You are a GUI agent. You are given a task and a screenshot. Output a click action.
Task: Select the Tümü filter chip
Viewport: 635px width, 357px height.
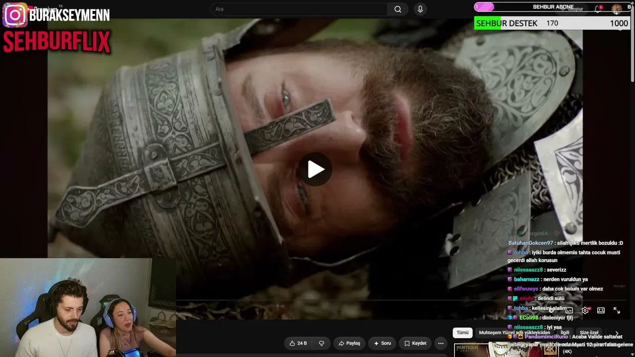point(462,333)
